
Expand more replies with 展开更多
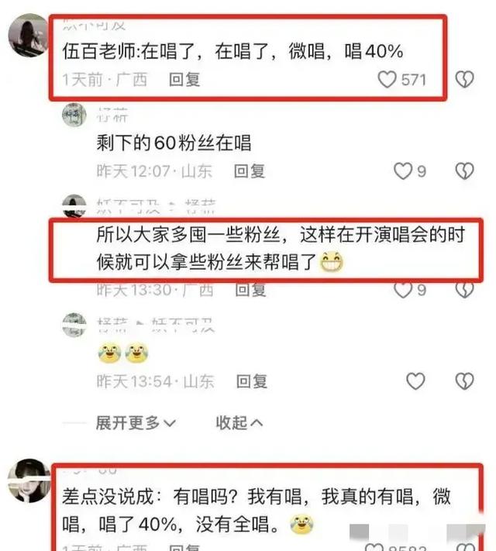pyautogui.click(x=136, y=422)
